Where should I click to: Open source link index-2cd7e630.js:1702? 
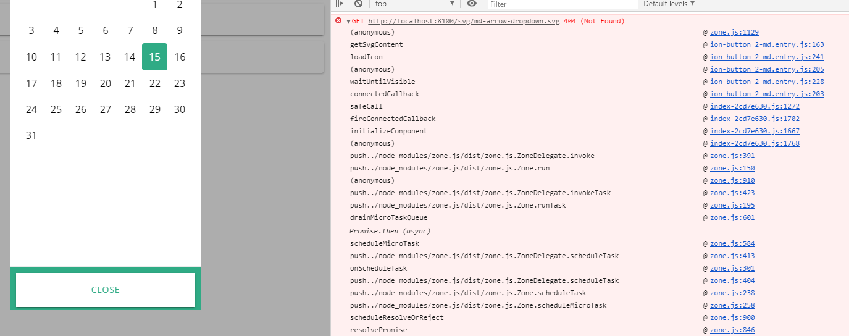(755, 119)
